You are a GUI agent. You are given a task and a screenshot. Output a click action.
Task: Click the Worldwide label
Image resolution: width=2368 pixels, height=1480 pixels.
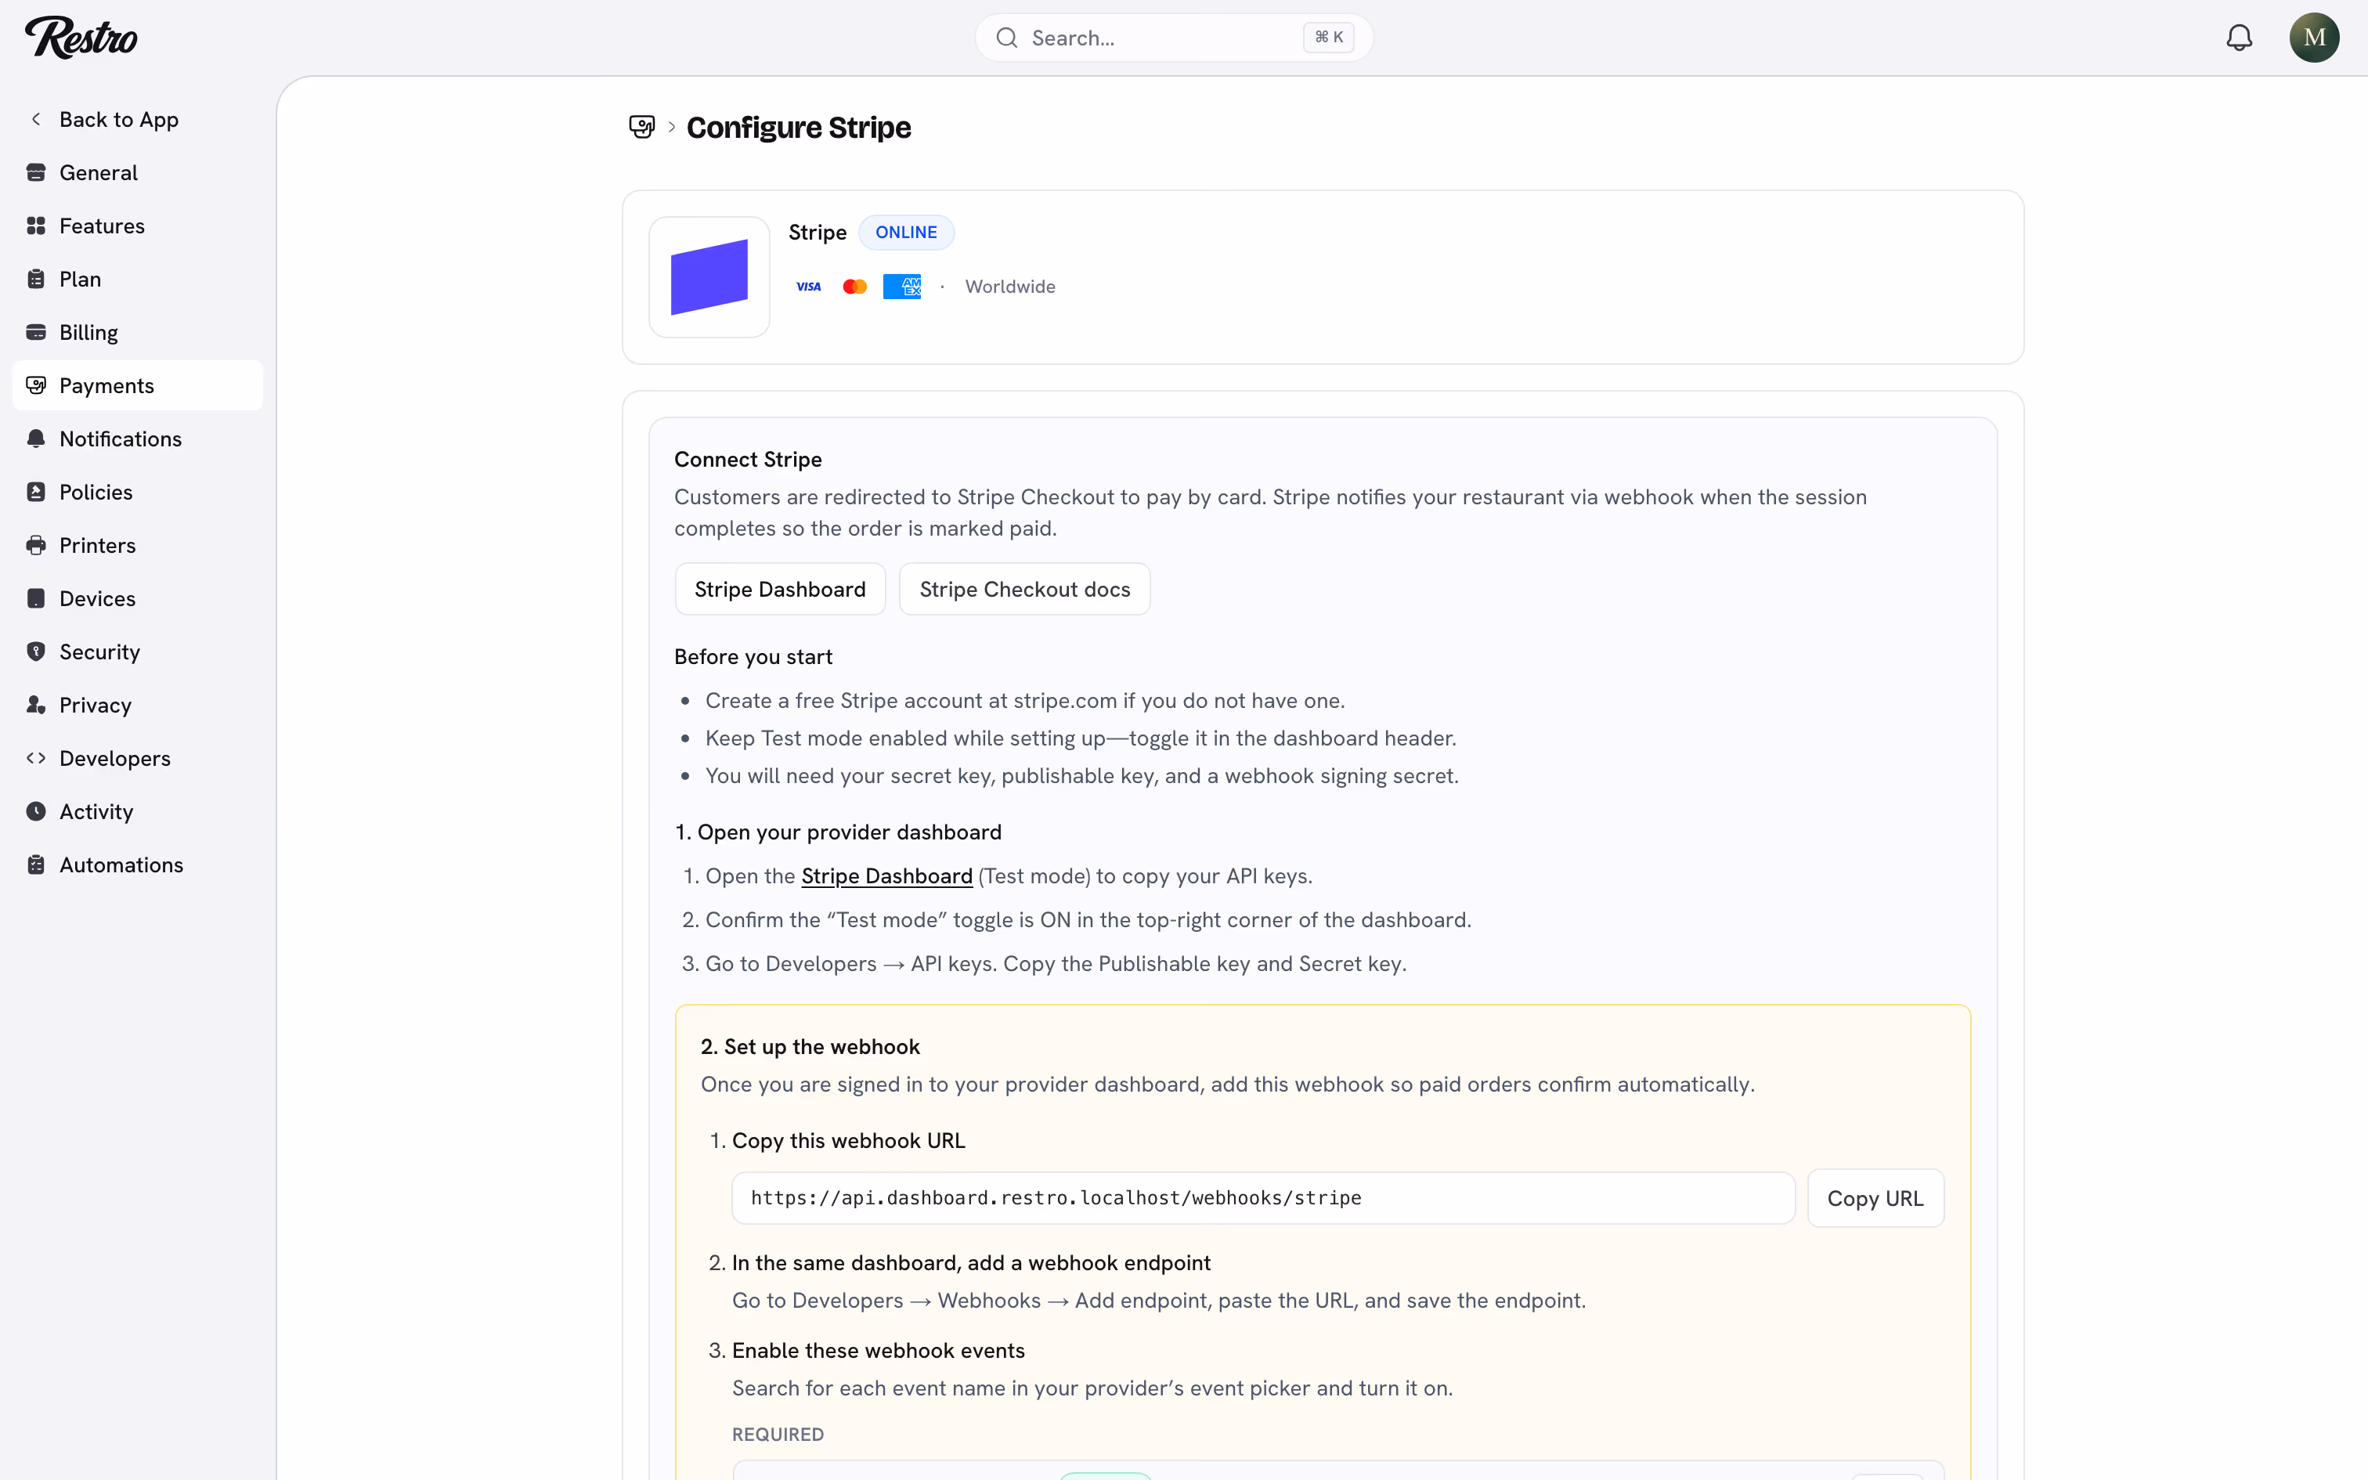[1010, 287]
